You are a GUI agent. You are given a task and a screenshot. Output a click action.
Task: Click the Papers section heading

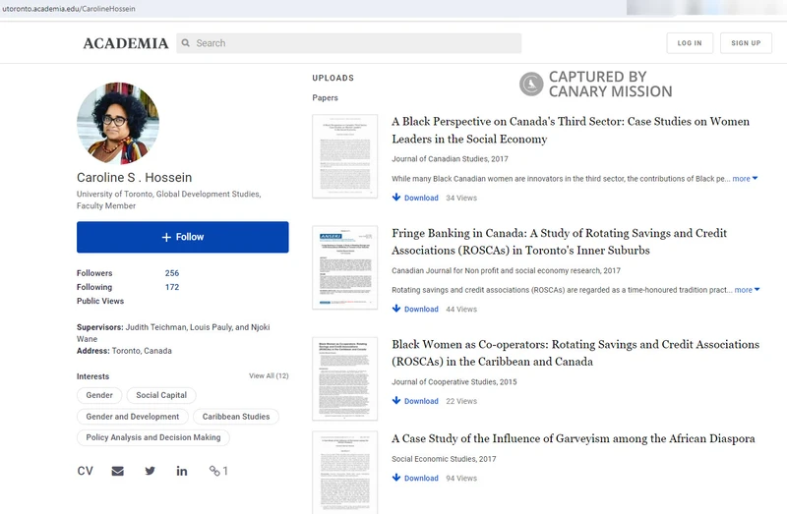325,97
